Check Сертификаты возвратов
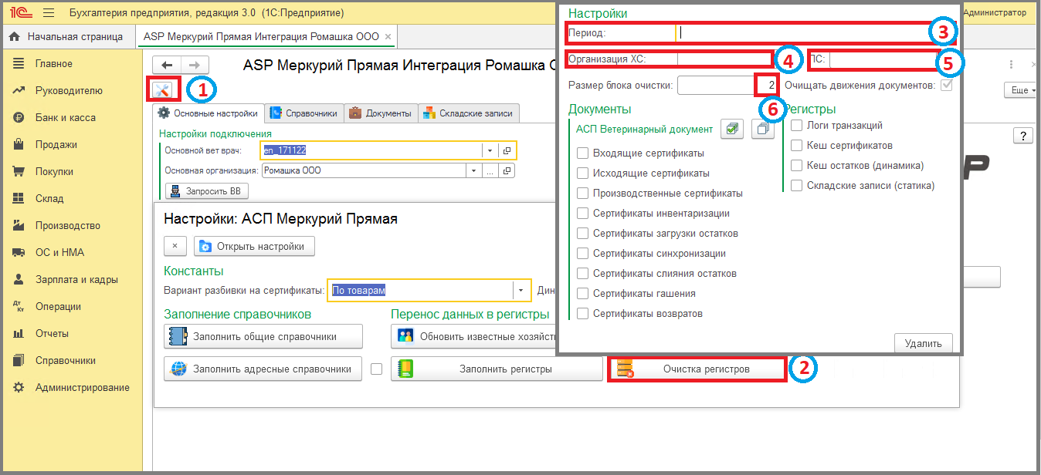 (583, 313)
